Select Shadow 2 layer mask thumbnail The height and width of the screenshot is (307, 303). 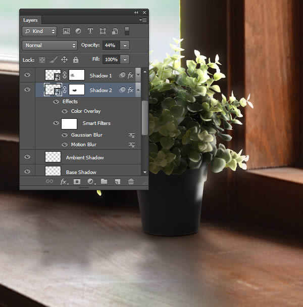(77, 90)
